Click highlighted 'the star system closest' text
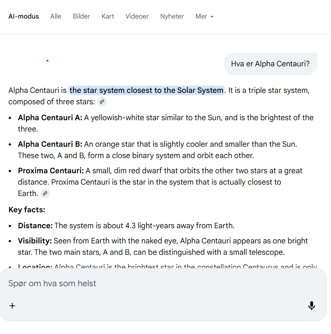The image size is (331, 334). 146,90
